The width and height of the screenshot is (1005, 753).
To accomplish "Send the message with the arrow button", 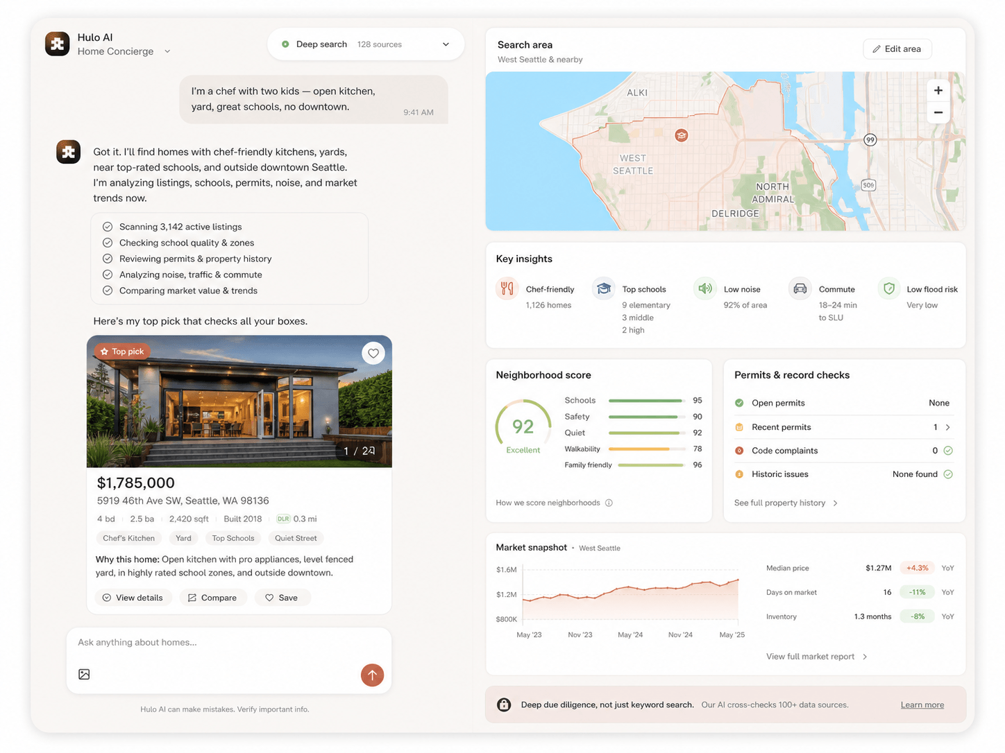I will [372, 675].
